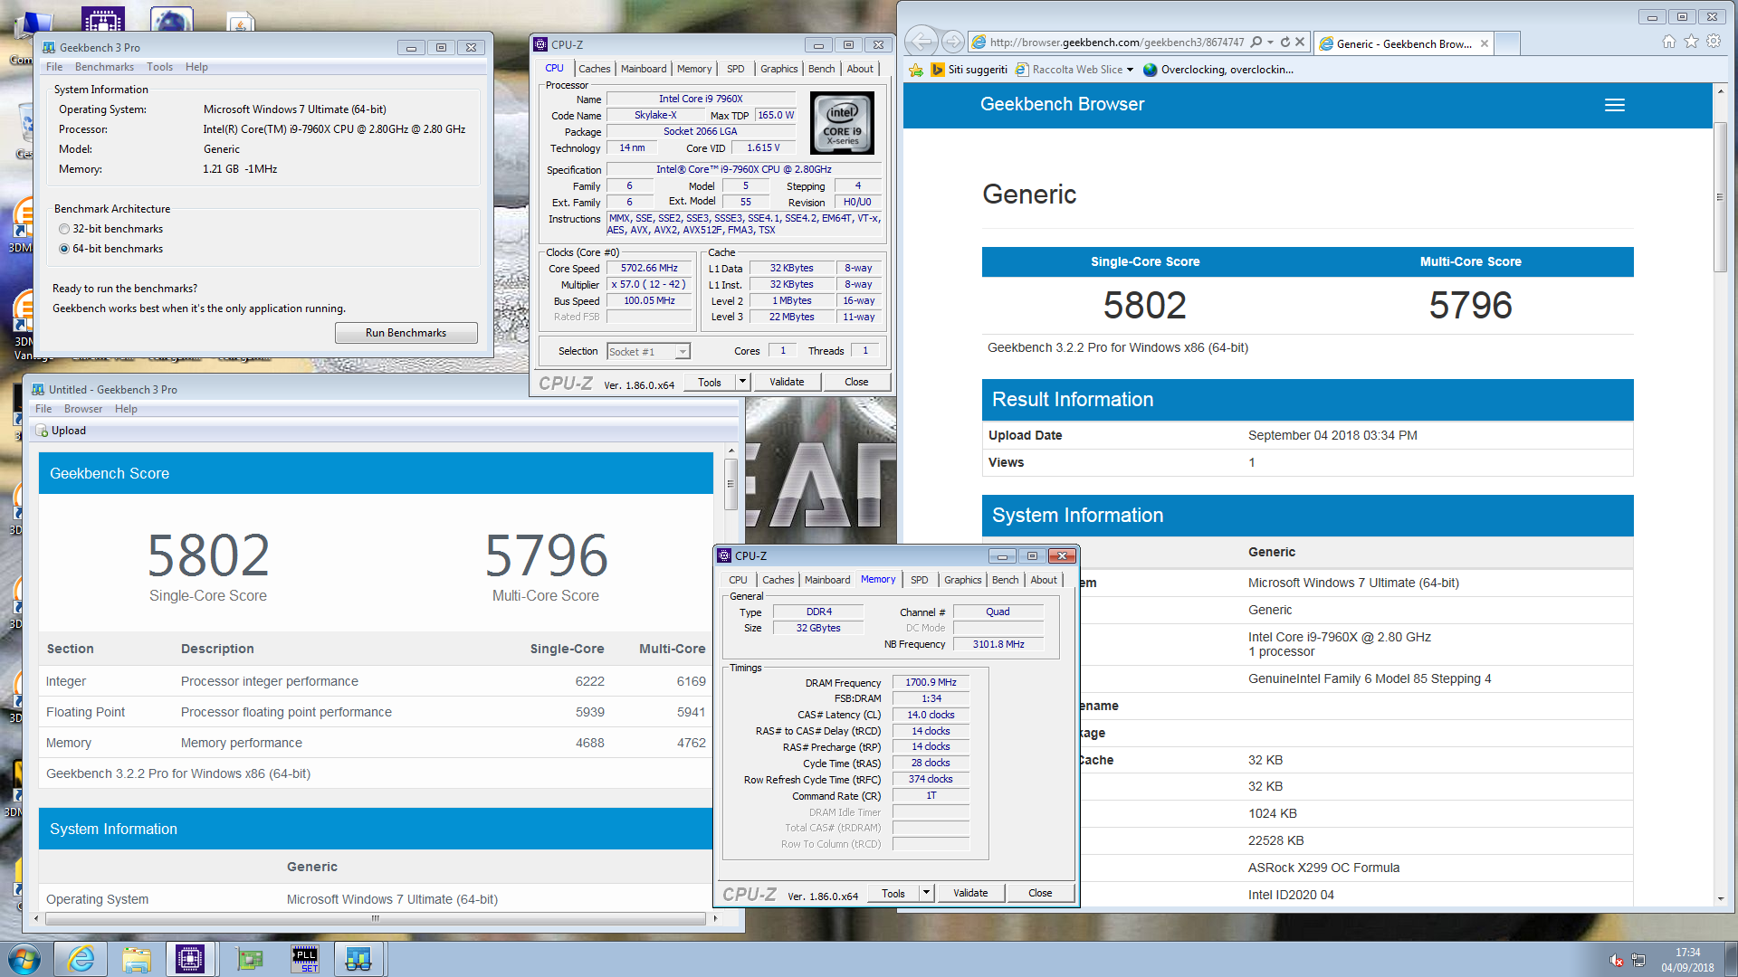This screenshot has height=977, width=1738.
Task: Open a new browser tab
Action: click(1507, 43)
